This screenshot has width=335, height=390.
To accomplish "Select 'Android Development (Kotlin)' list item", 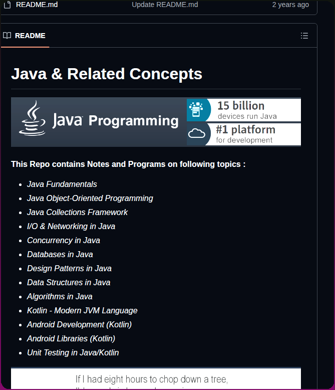I will pyautogui.click(x=79, y=325).
